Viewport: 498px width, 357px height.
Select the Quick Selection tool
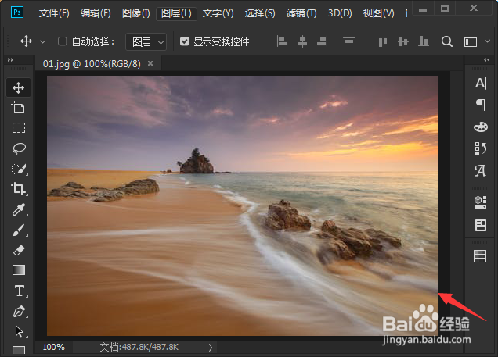point(19,169)
